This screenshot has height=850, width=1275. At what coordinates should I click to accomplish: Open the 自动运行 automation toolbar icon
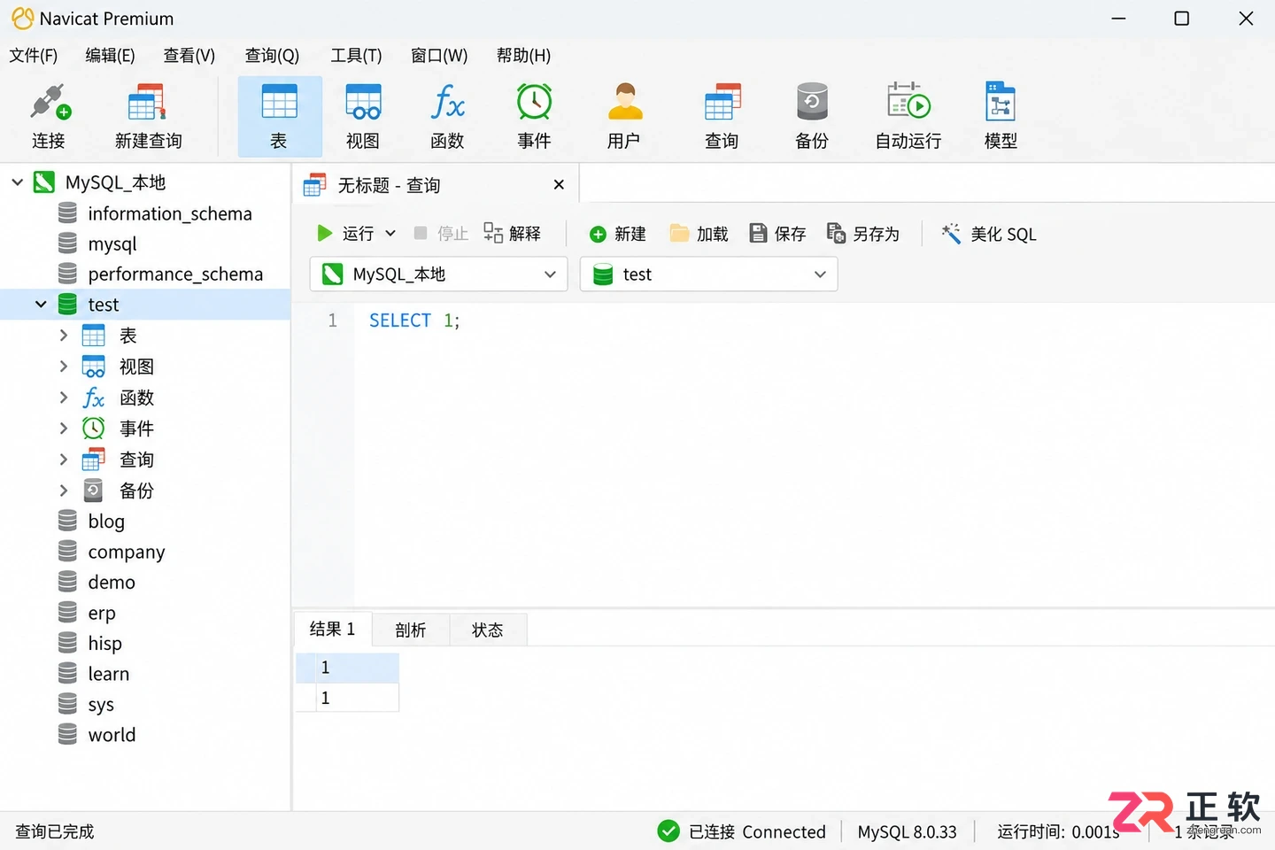click(908, 116)
